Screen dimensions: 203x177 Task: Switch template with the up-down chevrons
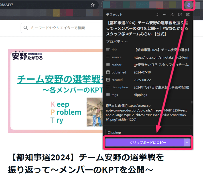pyautogui.click(x=157, y=15)
